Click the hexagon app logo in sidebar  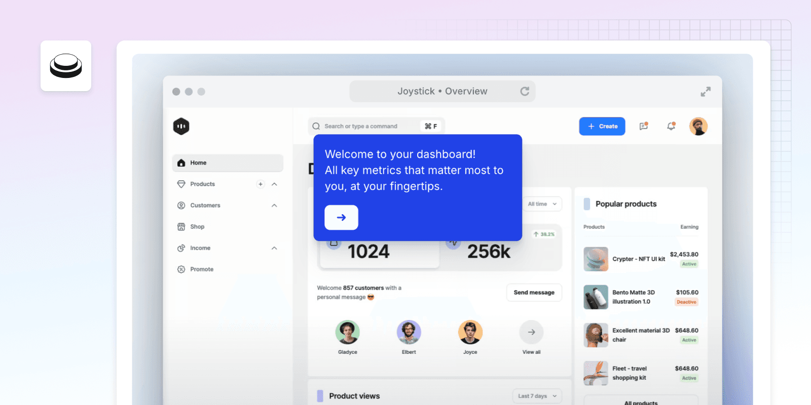(x=181, y=126)
